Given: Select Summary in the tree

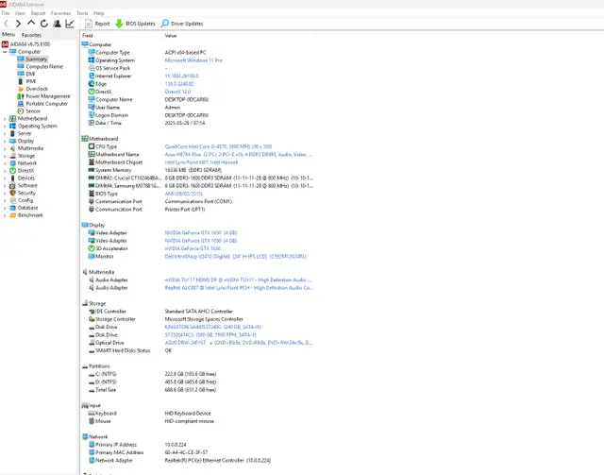Looking at the screenshot, I should [x=36, y=59].
